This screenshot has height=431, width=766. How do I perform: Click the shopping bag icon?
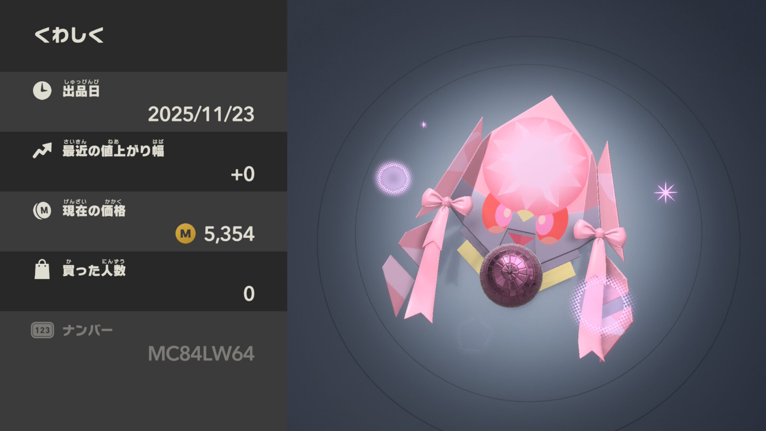(42, 269)
